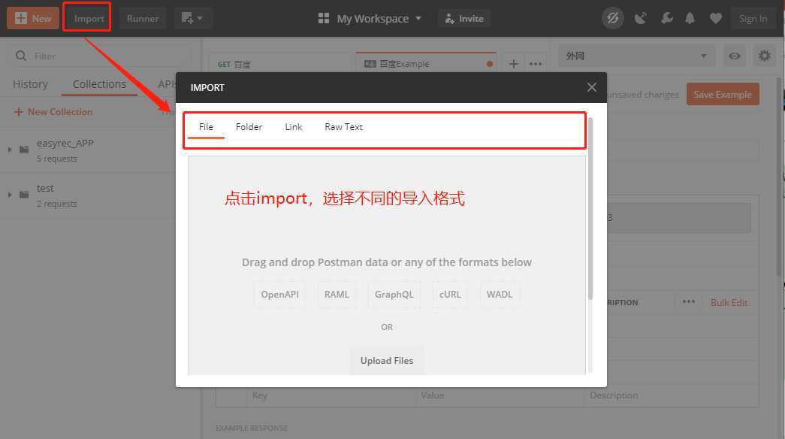Screen dimensions: 785x439
Task: Open the headers table three-dot options
Action: point(688,301)
